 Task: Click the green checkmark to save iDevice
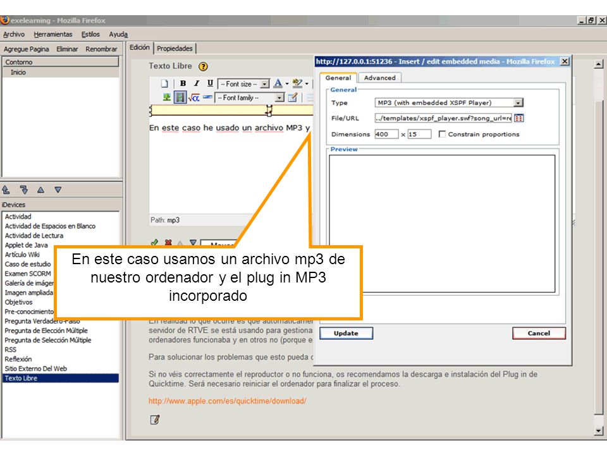coord(154,243)
